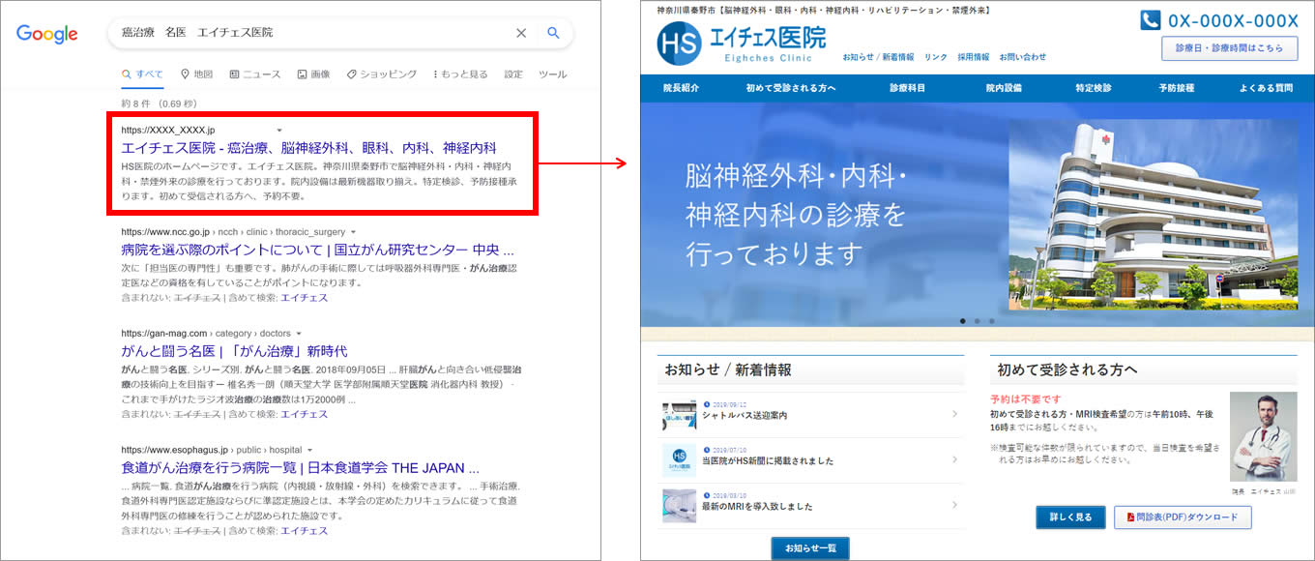Open 院長紹介 in navigation bar
Image resolution: width=1315 pixels, height=561 pixels.
(681, 88)
